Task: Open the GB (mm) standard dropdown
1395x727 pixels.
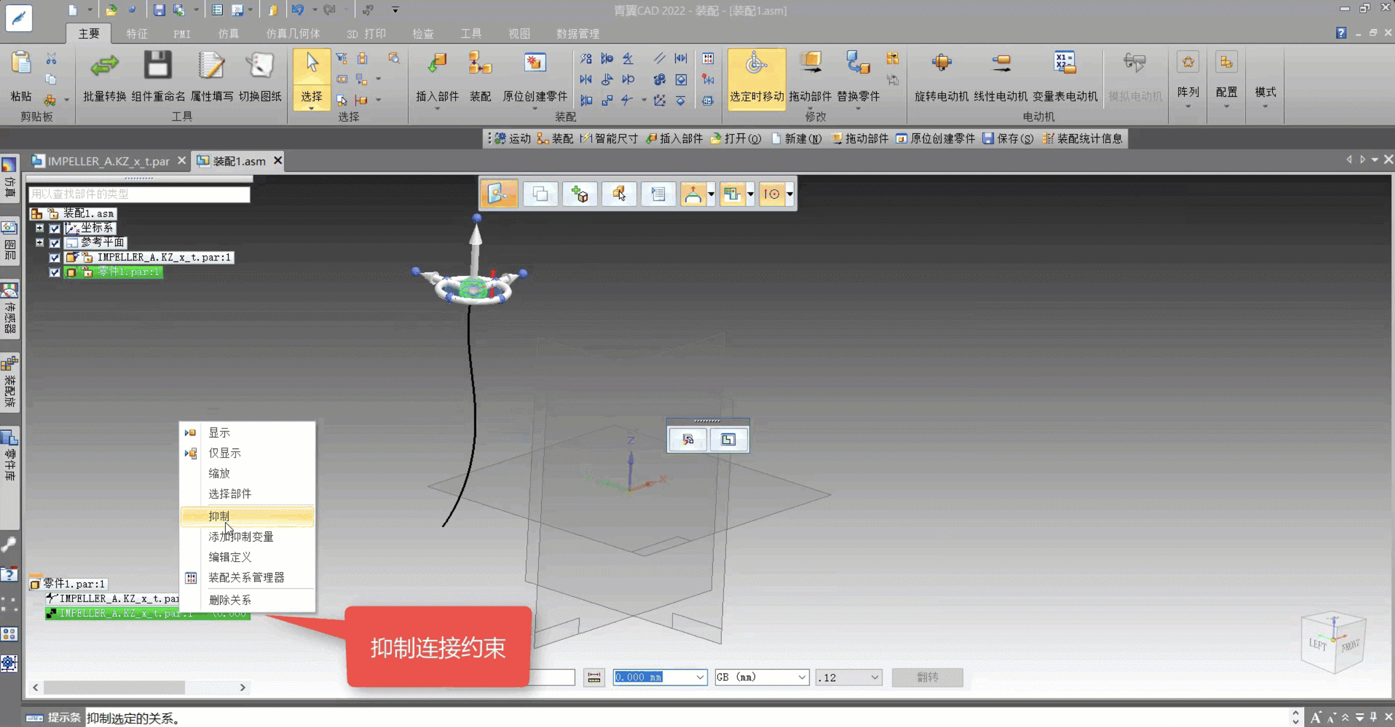Action: [x=802, y=677]
